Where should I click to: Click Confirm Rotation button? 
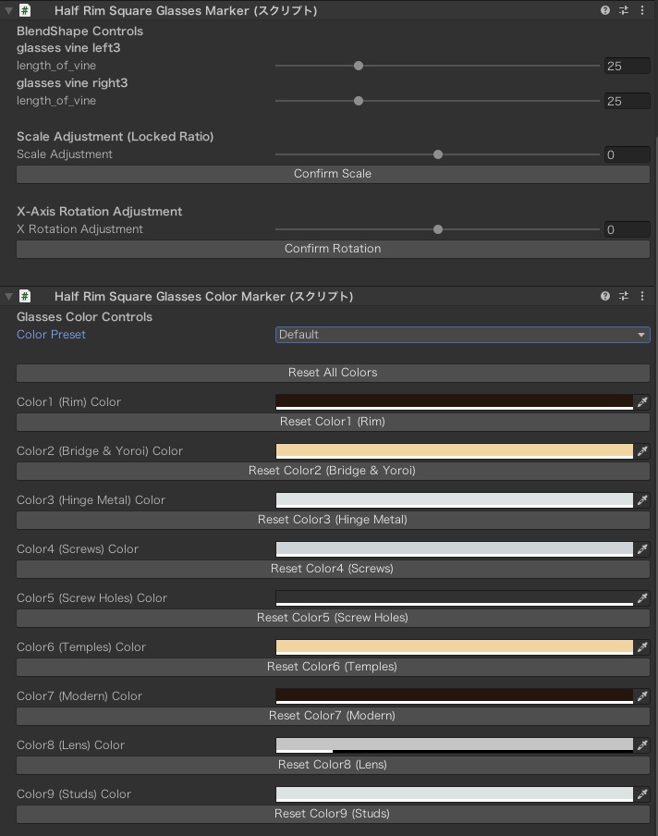(333, 249)
